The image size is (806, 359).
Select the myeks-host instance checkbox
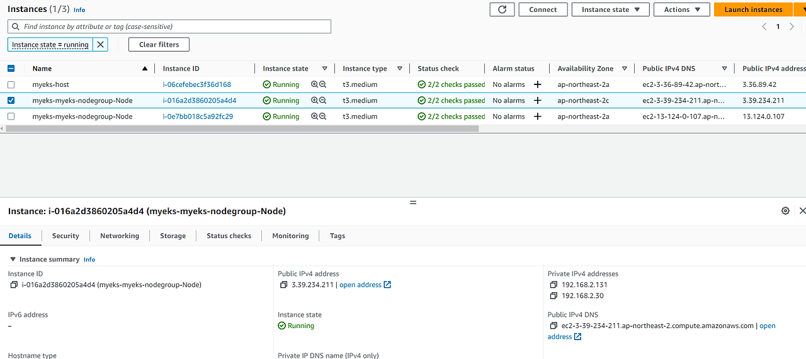(11, 84)
